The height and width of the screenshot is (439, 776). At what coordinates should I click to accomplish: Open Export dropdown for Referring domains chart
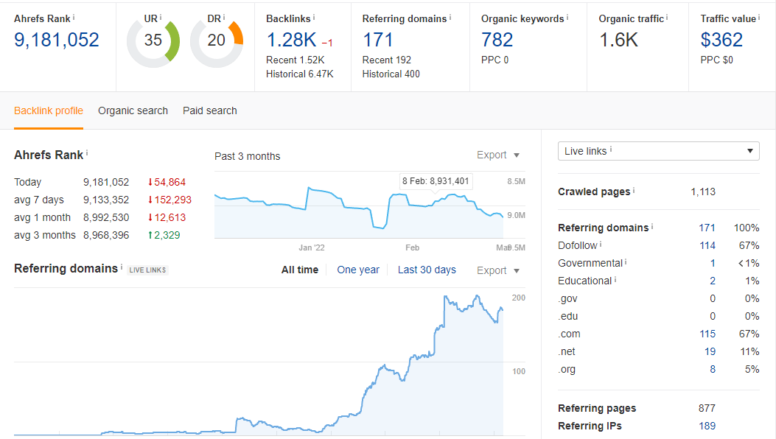pyautogui.click(x=498, y=270)
